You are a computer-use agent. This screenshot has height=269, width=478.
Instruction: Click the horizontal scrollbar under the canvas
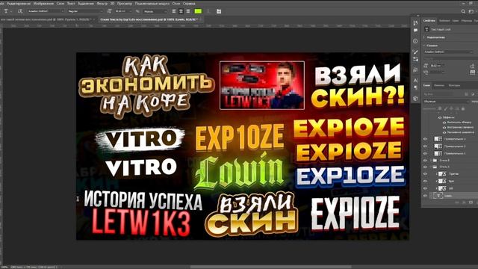click(x=270, y=267)
